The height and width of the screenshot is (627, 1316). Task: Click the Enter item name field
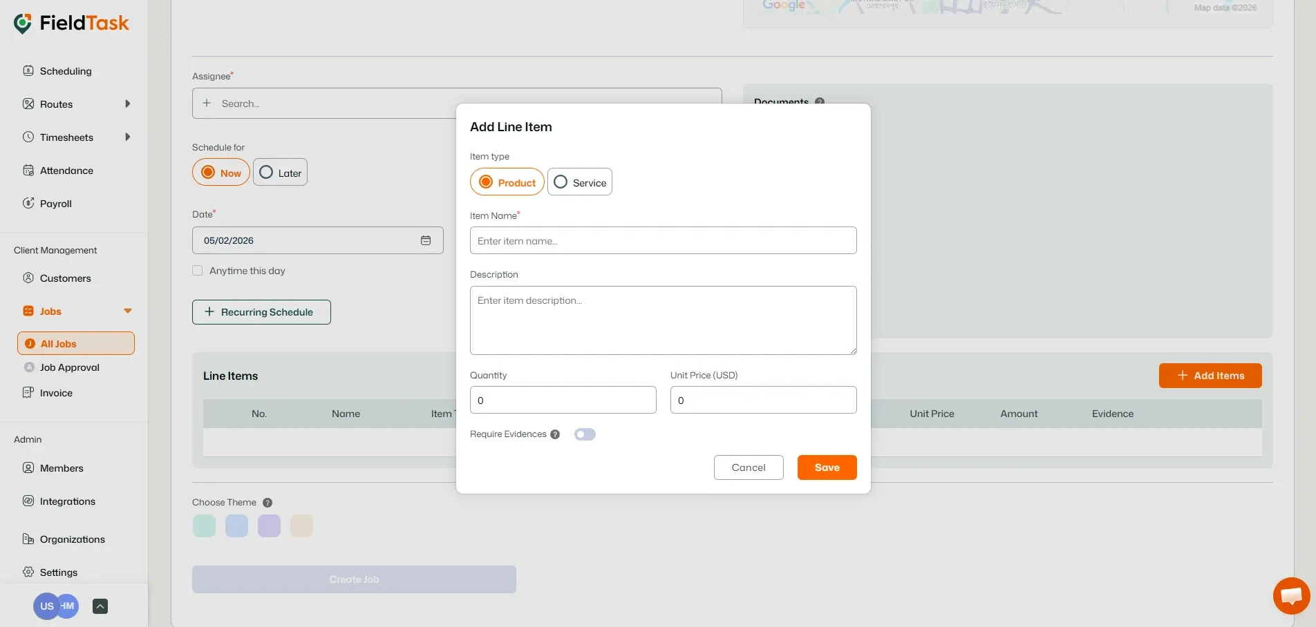pos(662,240)
